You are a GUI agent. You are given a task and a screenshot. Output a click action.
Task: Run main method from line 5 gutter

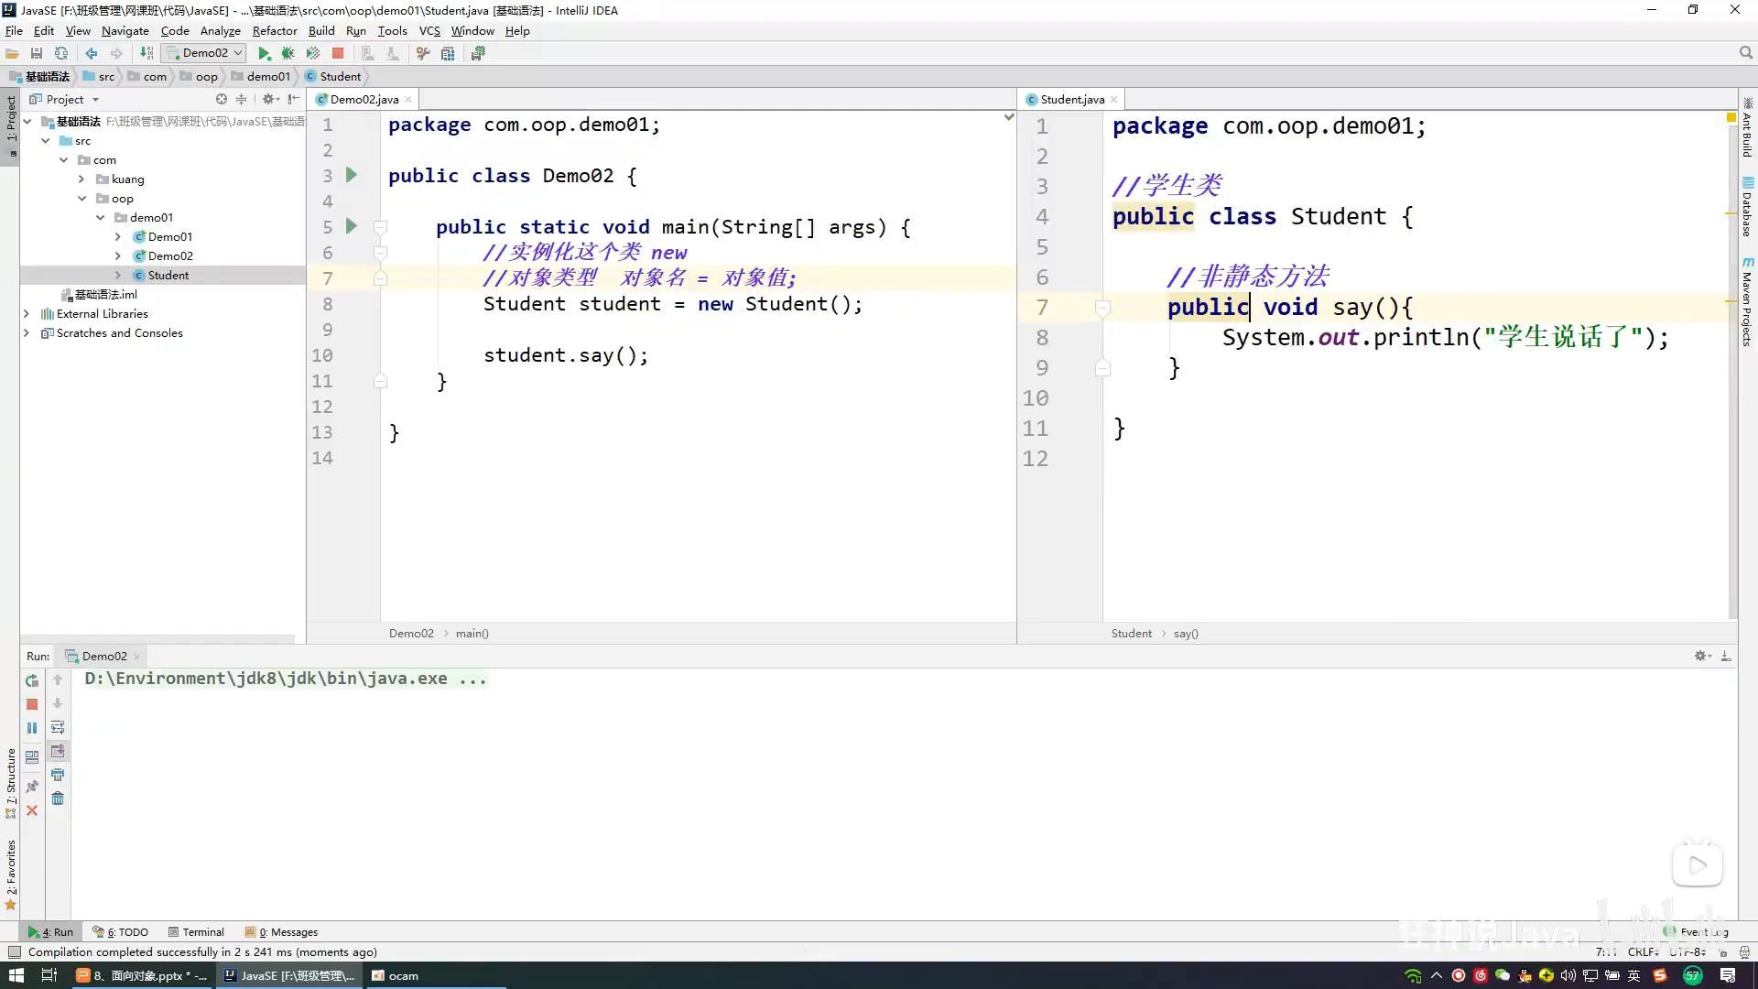tap(351, 226)
